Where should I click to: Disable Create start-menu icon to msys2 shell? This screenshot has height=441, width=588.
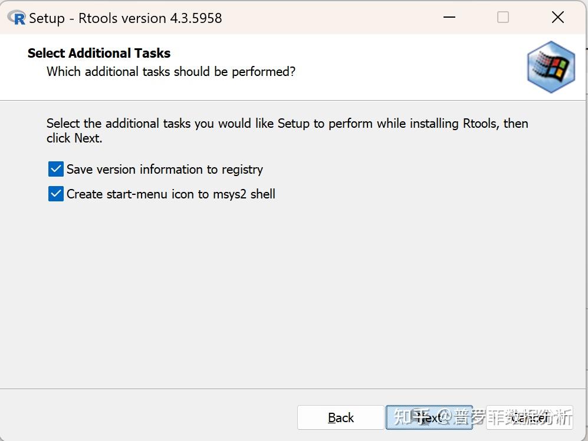(55, 193)
